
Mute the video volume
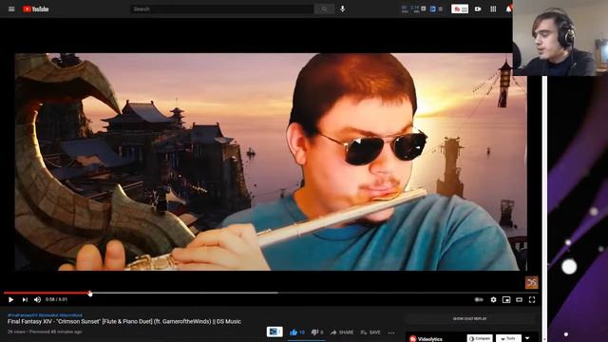(x=38, y=300)
